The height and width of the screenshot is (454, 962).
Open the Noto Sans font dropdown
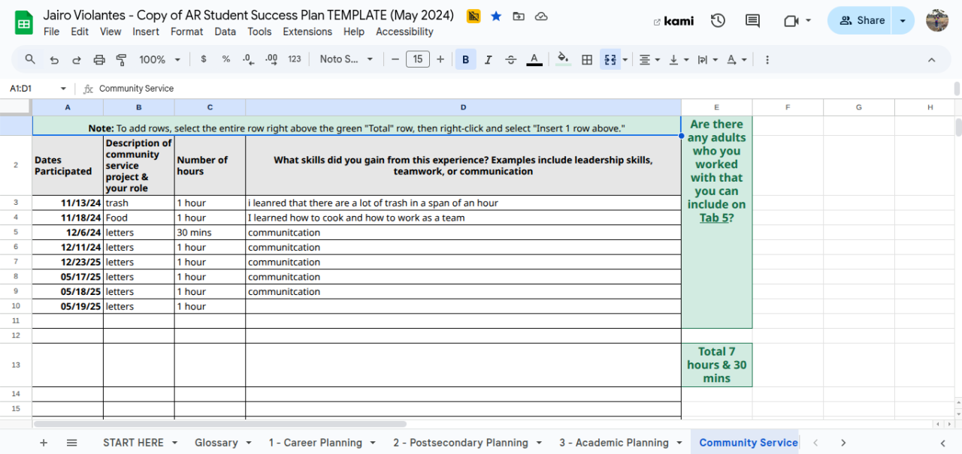[x=346, y=59]
